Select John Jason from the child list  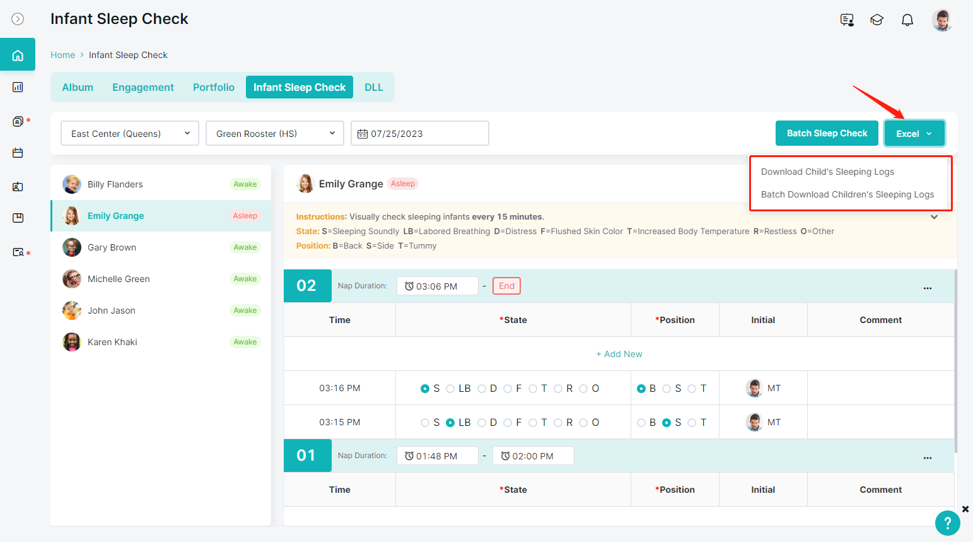pyautogui.click(x=161, y=310)
